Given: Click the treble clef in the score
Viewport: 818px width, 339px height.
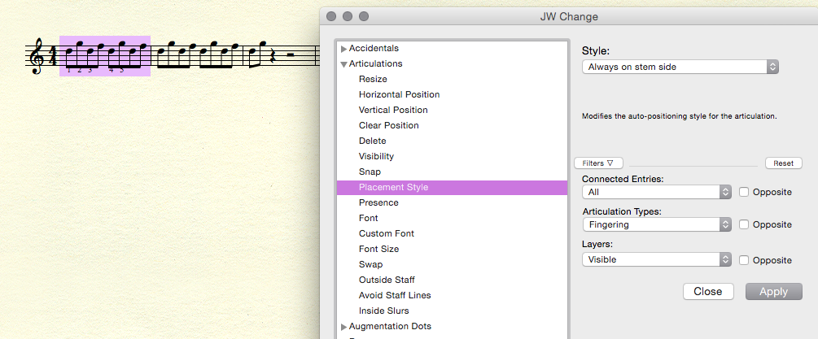Looking at the screenshot, I should (x=37, y=58).
